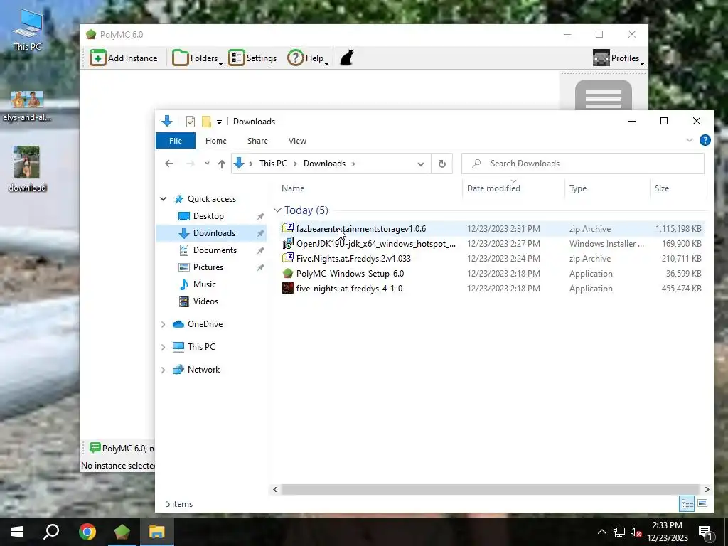Expand the Network tree node
The height and width of the screenshot is (546, 728).
coord(164,370)
